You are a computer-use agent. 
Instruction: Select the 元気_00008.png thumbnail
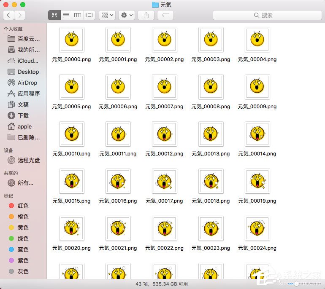point(211,87)
